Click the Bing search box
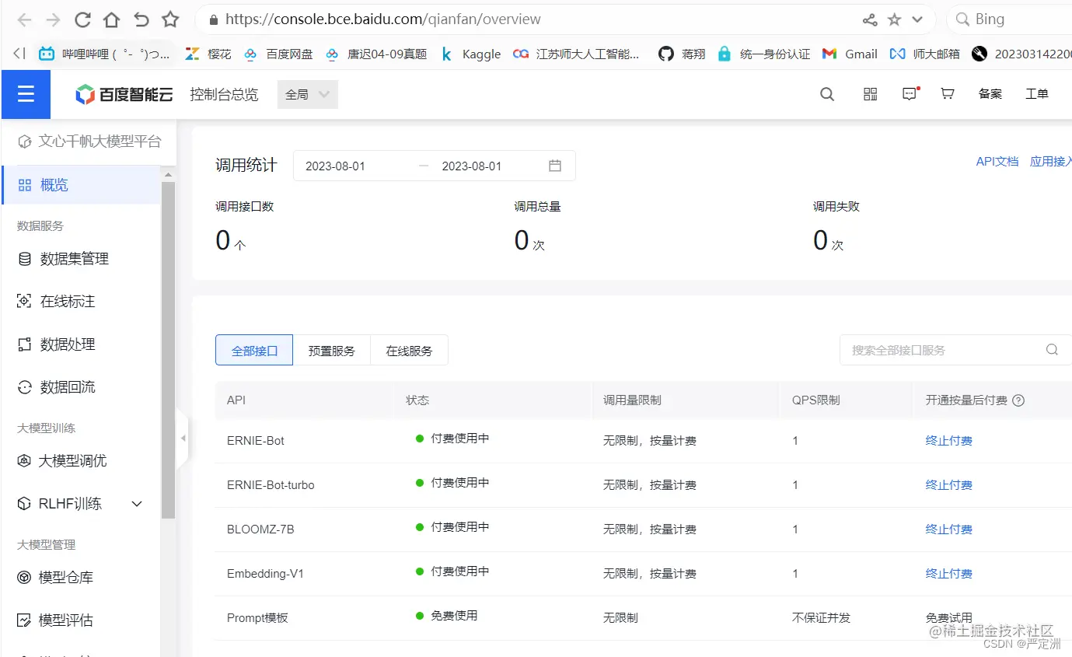This screenshot has width=1072, height=657. click(1011, 19)
